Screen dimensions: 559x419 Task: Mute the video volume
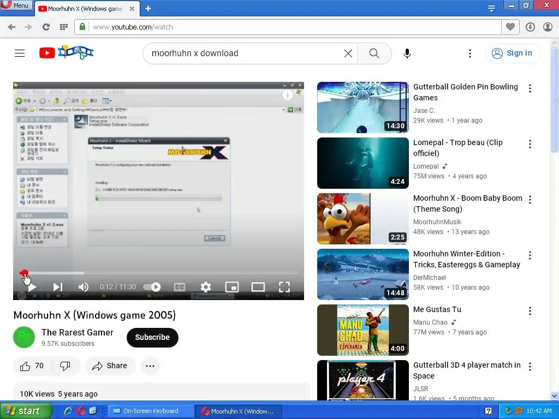pos(84,287)
